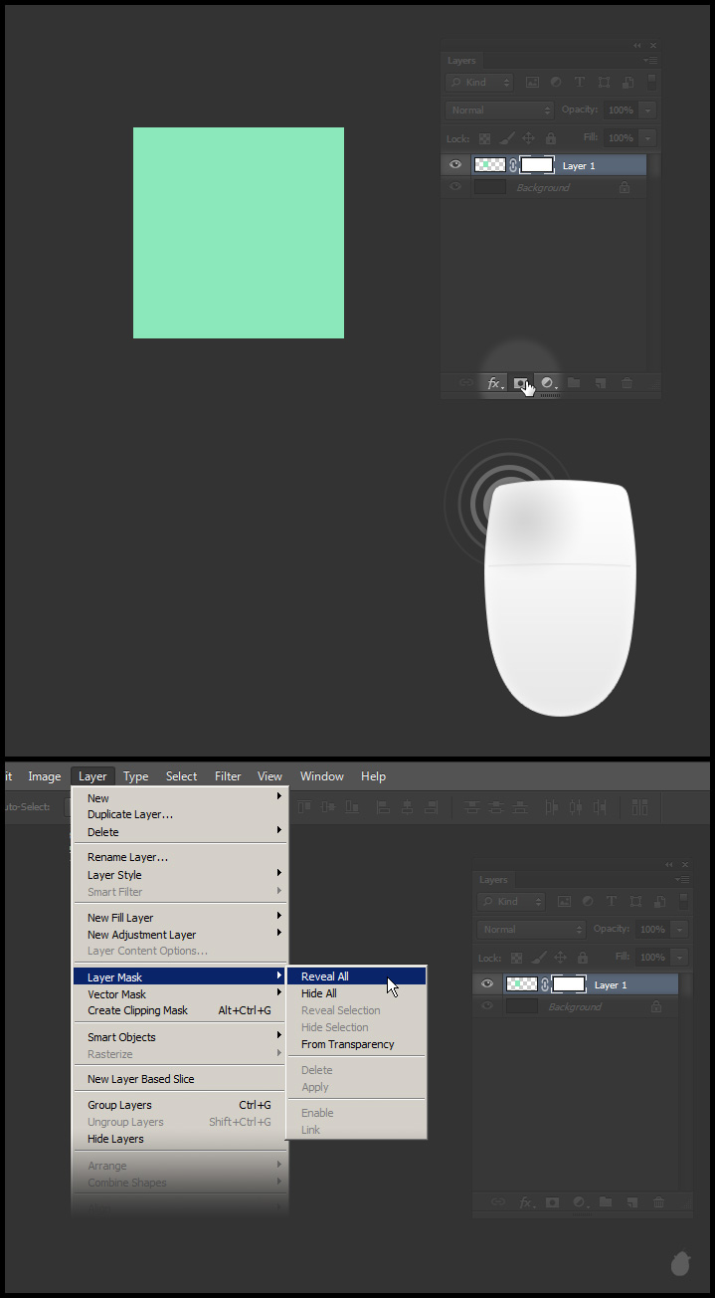Click the trash icon in the lower Layers panel
This screenshot has height=1298, width=715.
(x=658, y=1202)
